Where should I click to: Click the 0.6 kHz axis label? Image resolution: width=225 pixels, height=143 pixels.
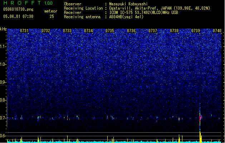pos(3,136)
